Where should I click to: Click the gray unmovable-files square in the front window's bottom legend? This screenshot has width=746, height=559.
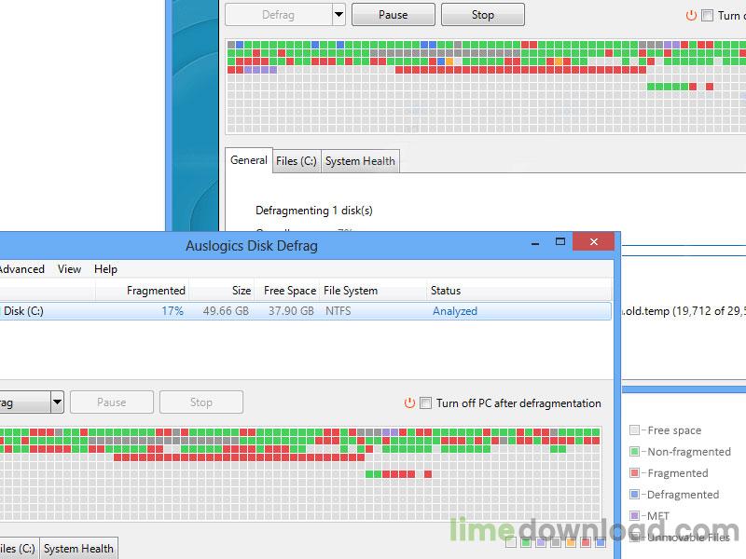[x=556, y=542]
